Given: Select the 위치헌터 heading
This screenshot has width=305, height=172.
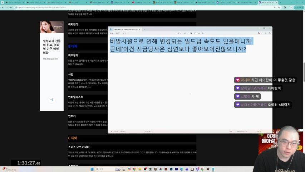Looking at the screenshot, I should (x=73, y=24).
